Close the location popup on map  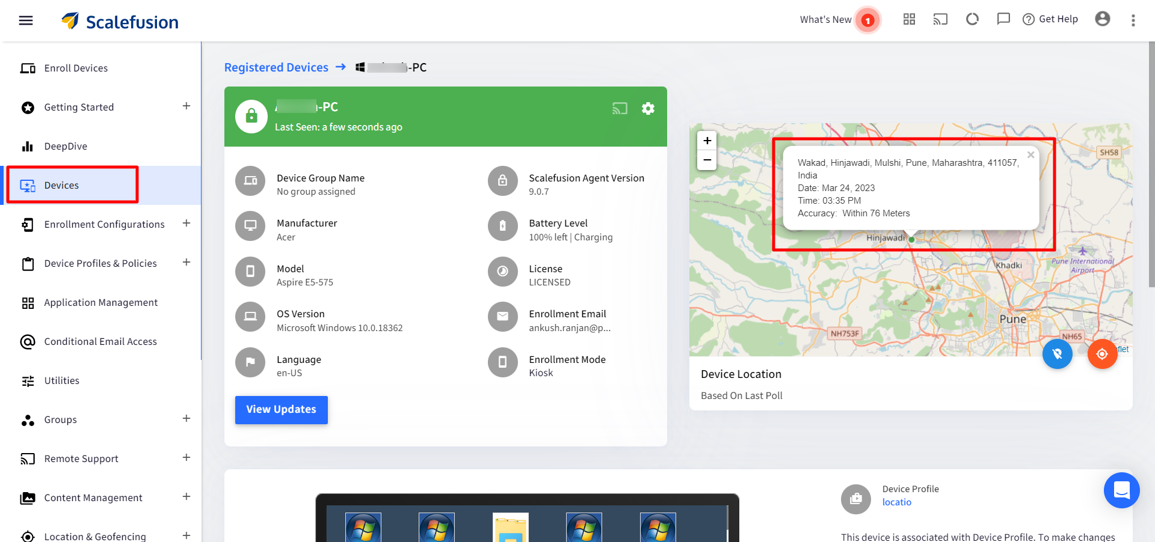coord(1030,155)
